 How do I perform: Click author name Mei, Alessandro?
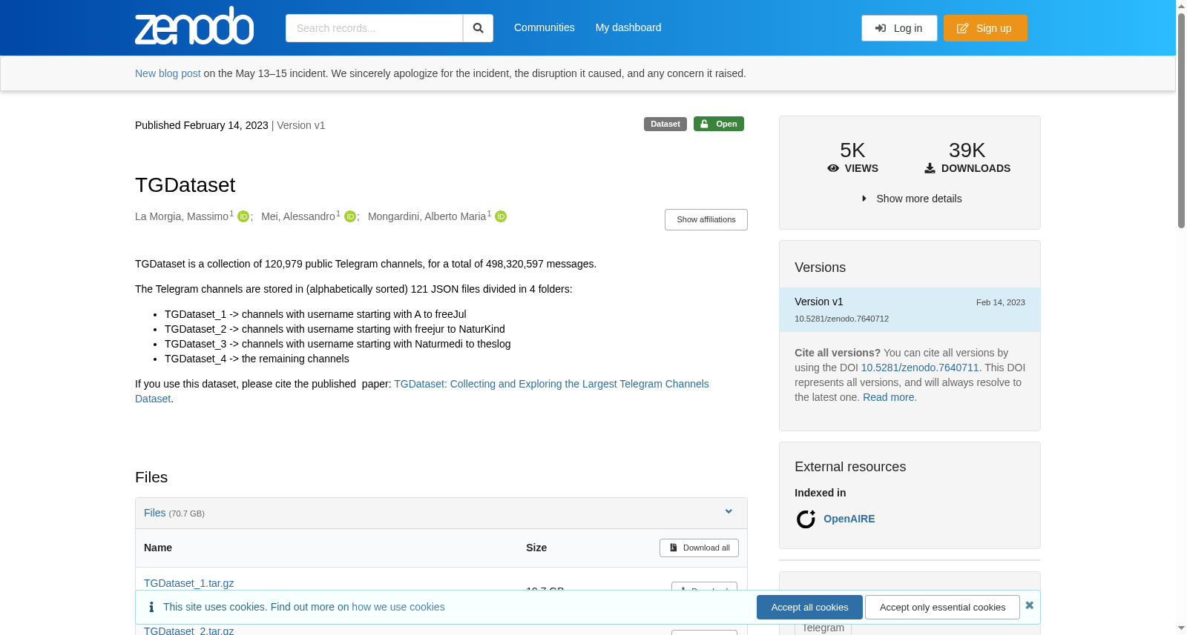(x=298, y=216)
